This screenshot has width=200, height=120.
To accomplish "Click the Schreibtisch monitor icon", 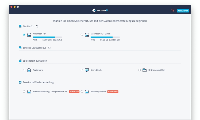I will click(x=87, y=70).
